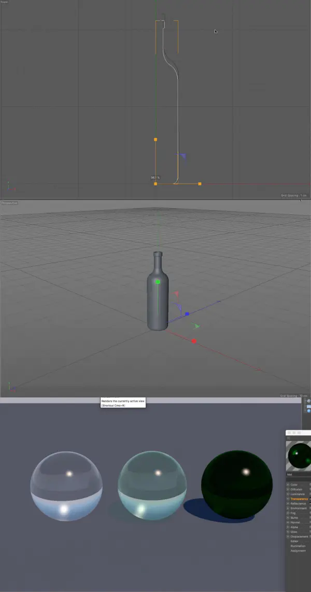The width and height of the screenshot is (311, 592).
Task: Click the animation dot beside Color
Action: point(288,485)
